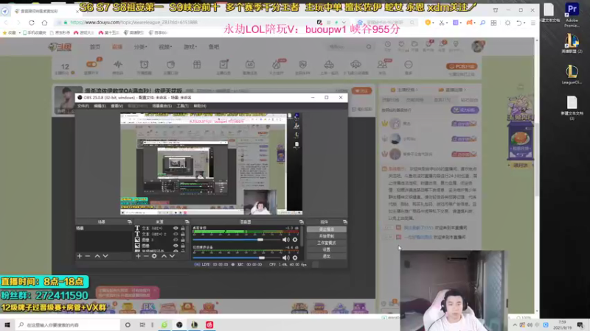Screen dimensions: 590x331
Task: Open Douyu watch history clock icon
Action: click(x=388, y=45)
